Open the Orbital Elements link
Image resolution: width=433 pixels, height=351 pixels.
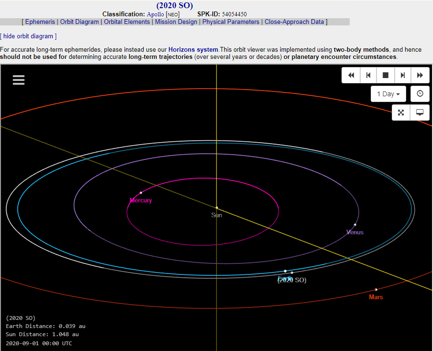point(127,22)
